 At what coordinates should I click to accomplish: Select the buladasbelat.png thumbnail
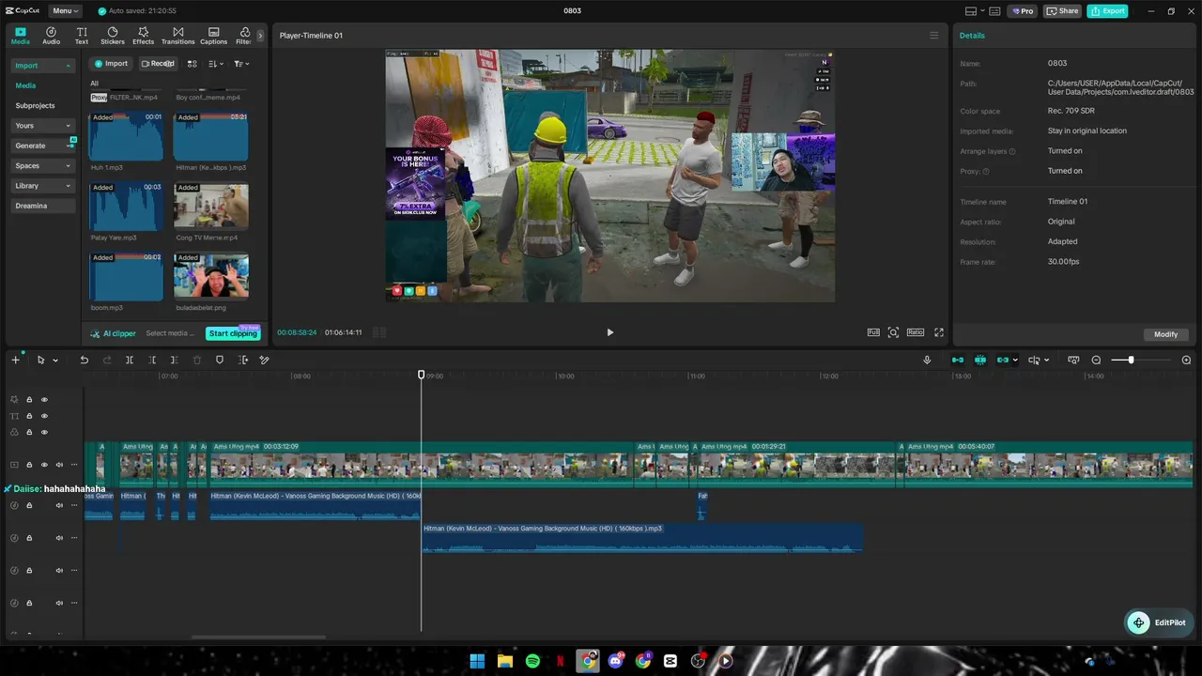211,277
